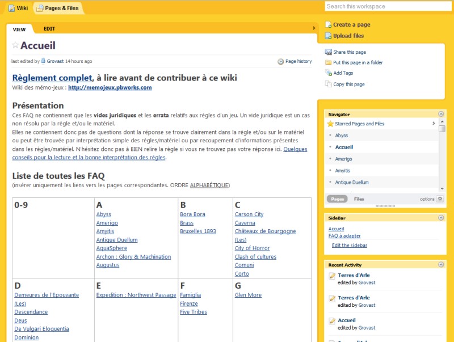Viewport: 454px width, 342px height.
Task: Click the Upload files icon
Action: click(329, 36)
